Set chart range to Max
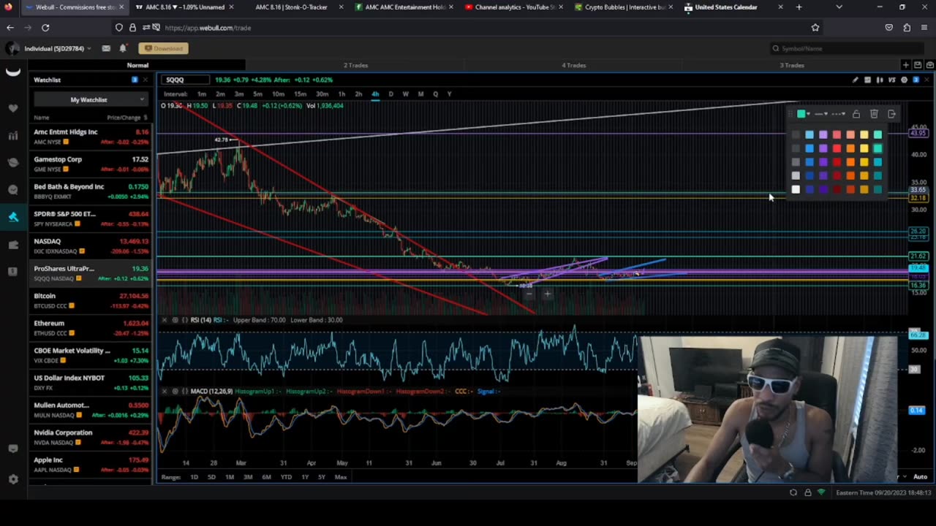Viewport: 936px width, 526px height. tap(341, 477)
